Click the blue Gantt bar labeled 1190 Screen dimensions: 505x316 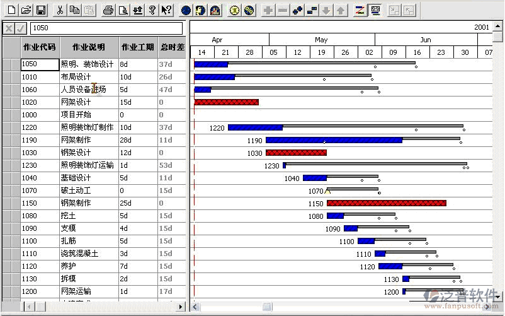click(334, 140)
